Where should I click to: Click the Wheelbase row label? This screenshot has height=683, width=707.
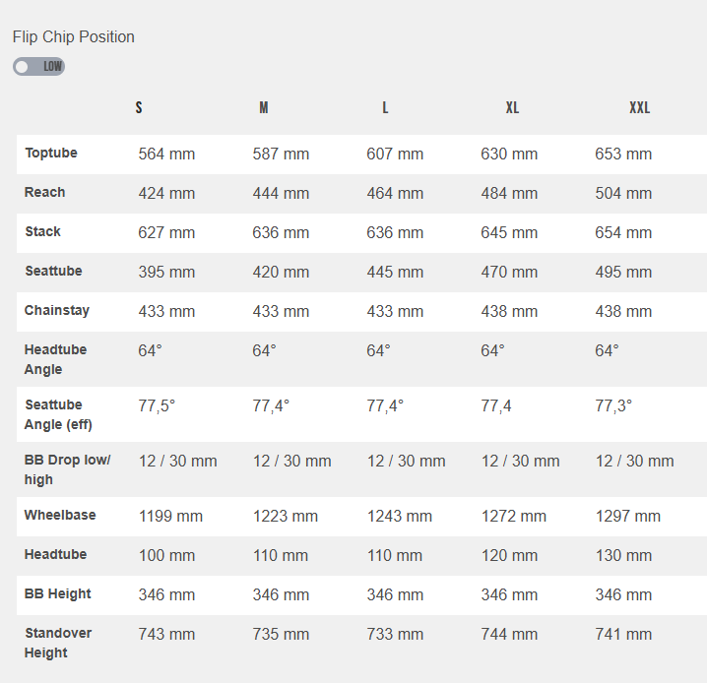tap(60, 516)
